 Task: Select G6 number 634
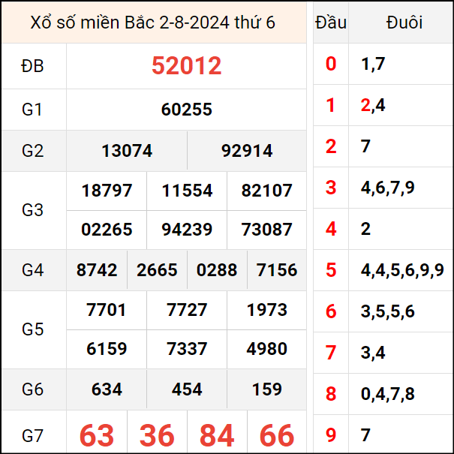[x=107, y=389]
